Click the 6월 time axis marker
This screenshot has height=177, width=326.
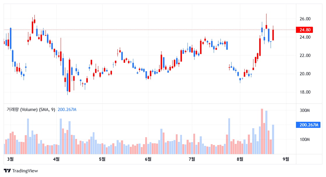tap(148, 159)
